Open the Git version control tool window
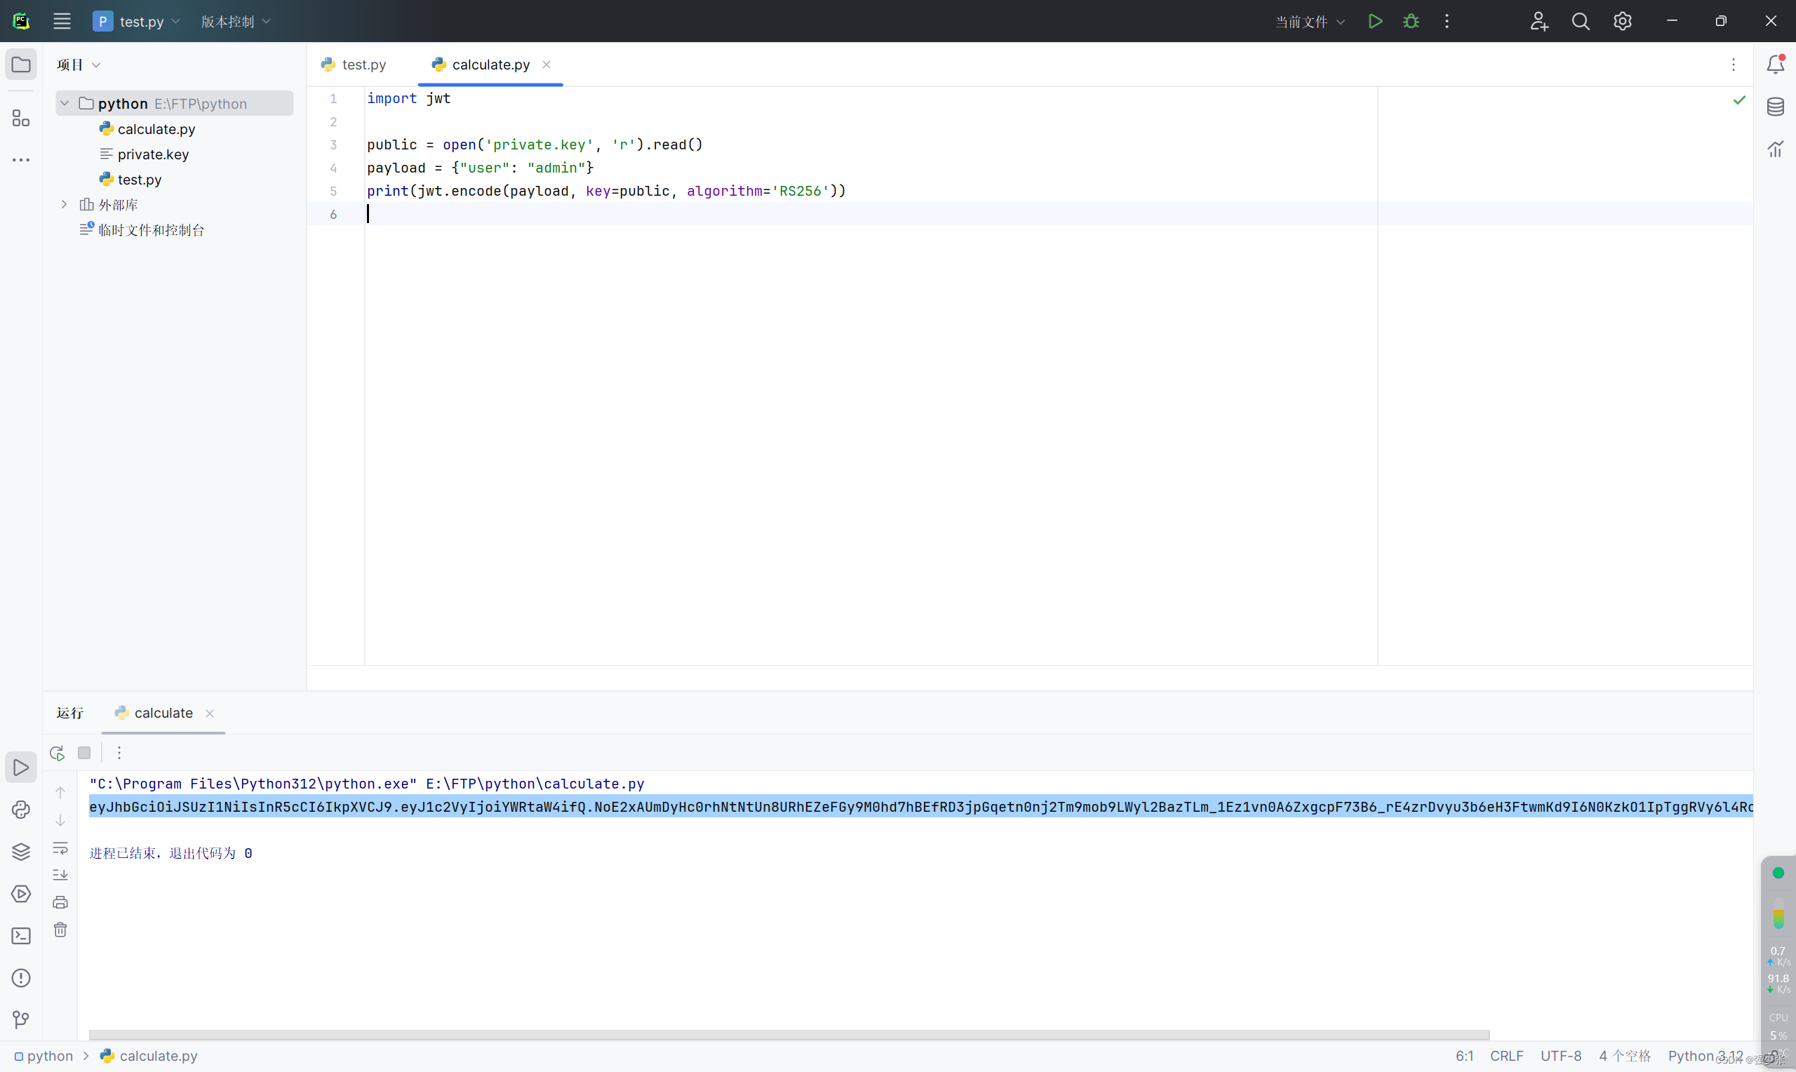 (x=21, y=1020)
